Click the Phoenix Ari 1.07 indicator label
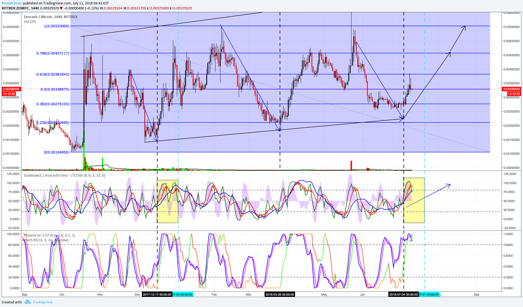 (49, 235)
